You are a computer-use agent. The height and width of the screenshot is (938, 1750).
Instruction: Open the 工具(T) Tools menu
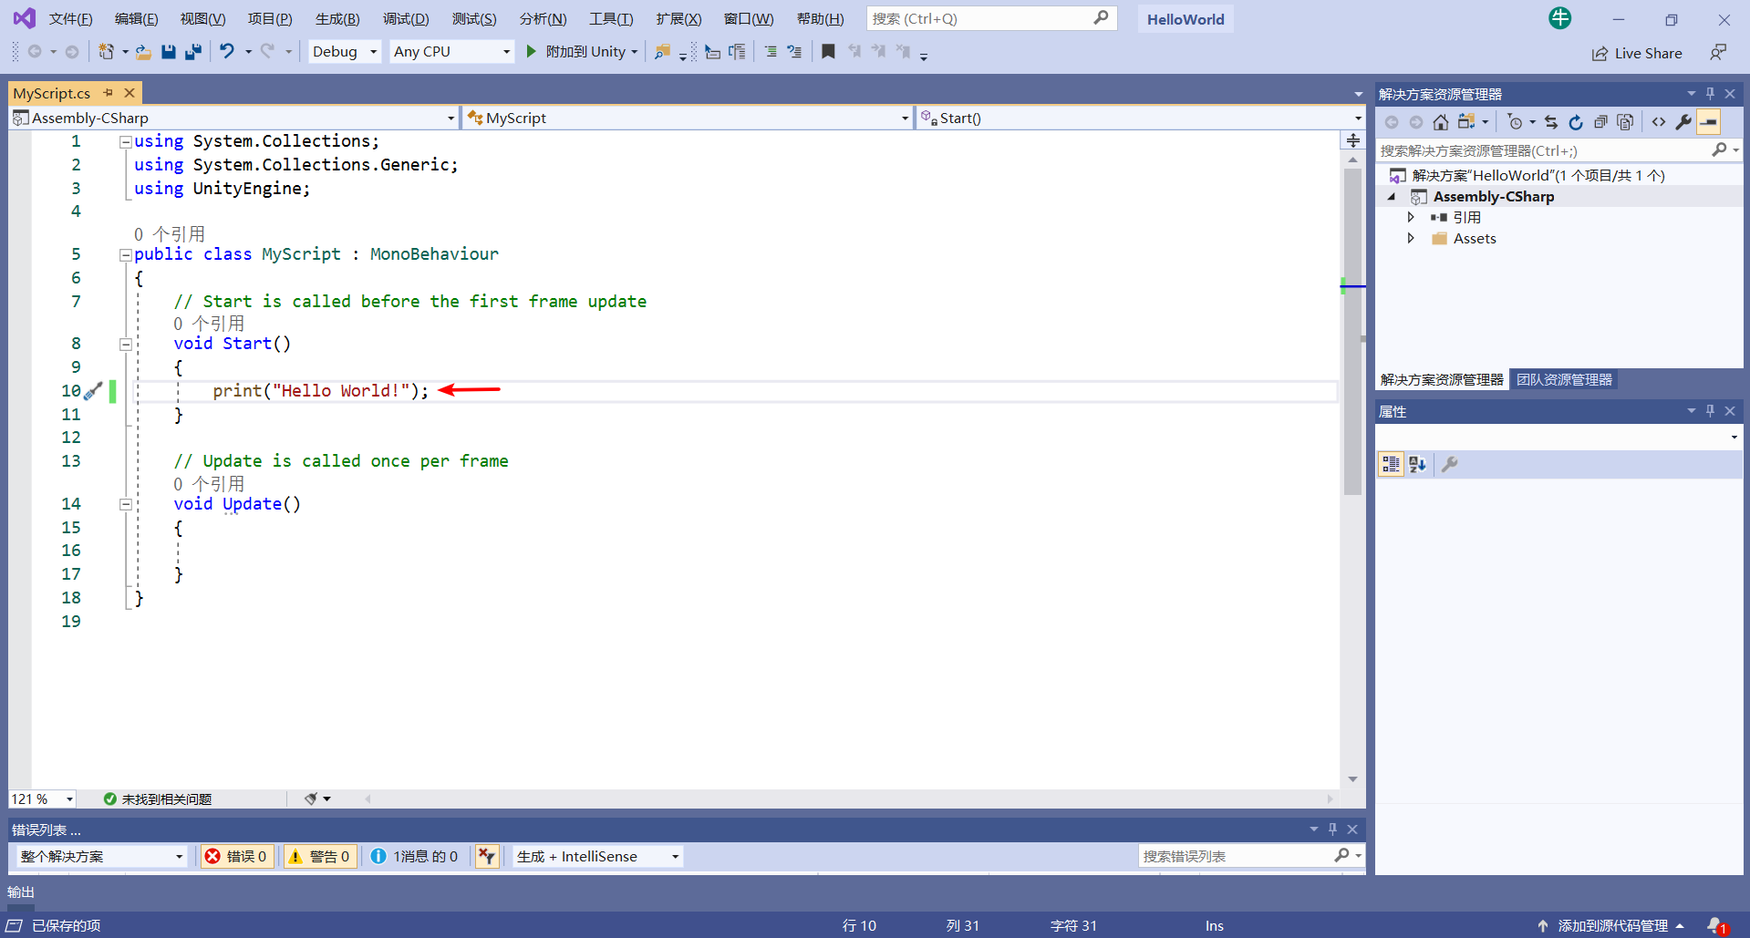click(611, 18)
